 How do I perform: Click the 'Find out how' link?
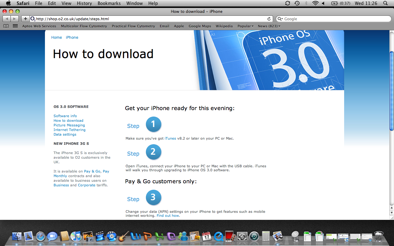(168, 216)
